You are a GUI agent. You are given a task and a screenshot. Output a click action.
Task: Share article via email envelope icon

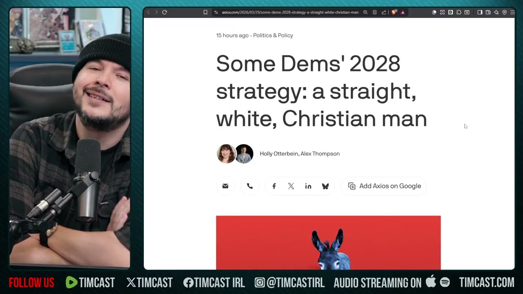click(225, 186)
